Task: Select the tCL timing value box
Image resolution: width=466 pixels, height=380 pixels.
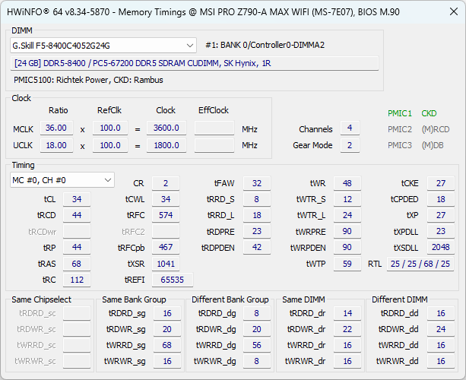Action: [x=77, y=199]
